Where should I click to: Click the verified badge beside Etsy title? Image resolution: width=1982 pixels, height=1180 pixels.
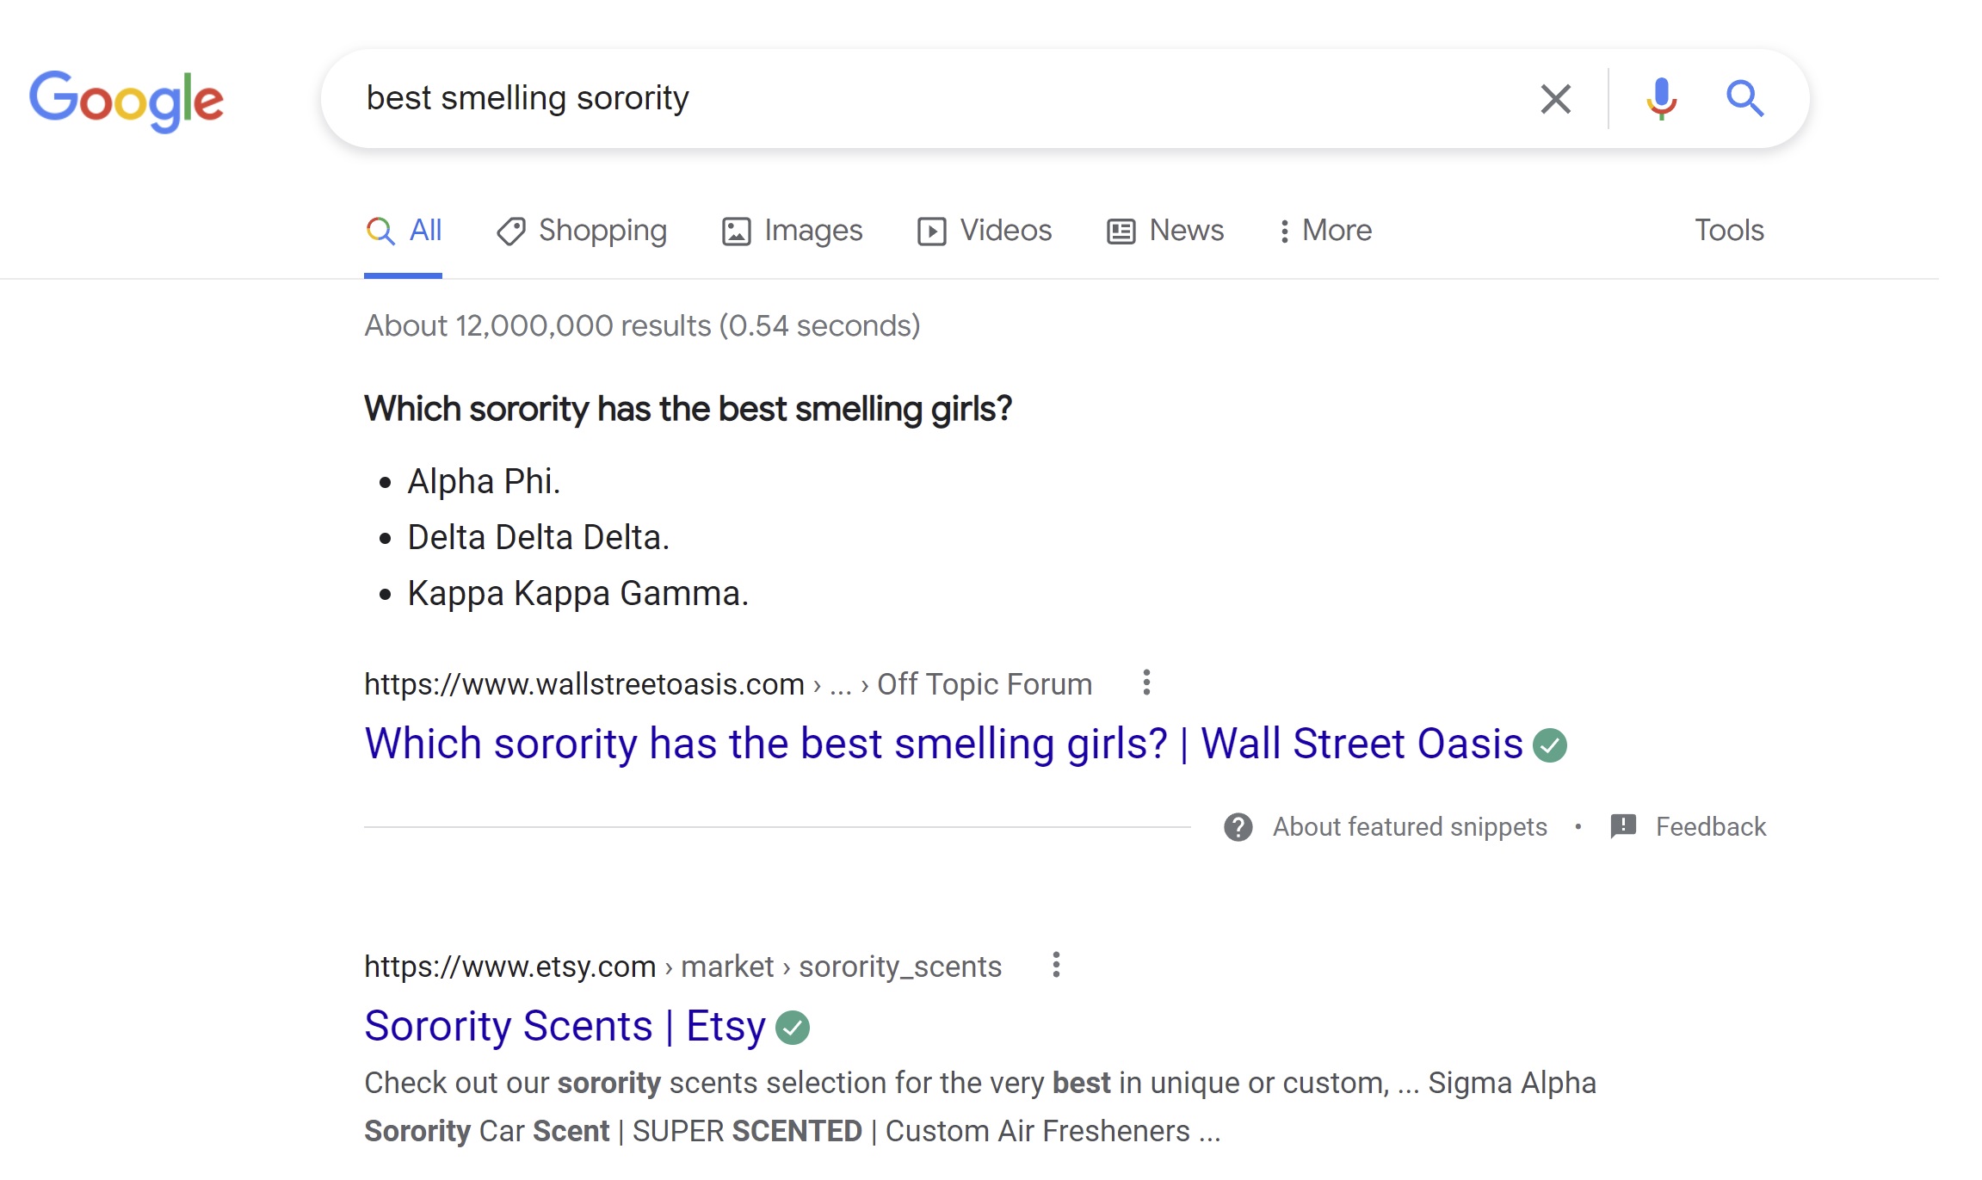click(x=793, y=1028)
